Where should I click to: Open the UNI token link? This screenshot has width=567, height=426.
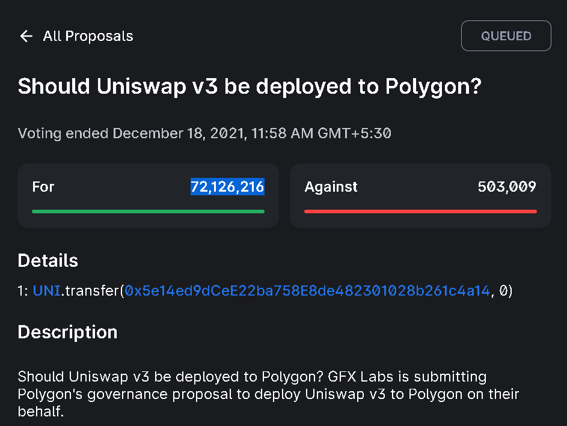47,291
